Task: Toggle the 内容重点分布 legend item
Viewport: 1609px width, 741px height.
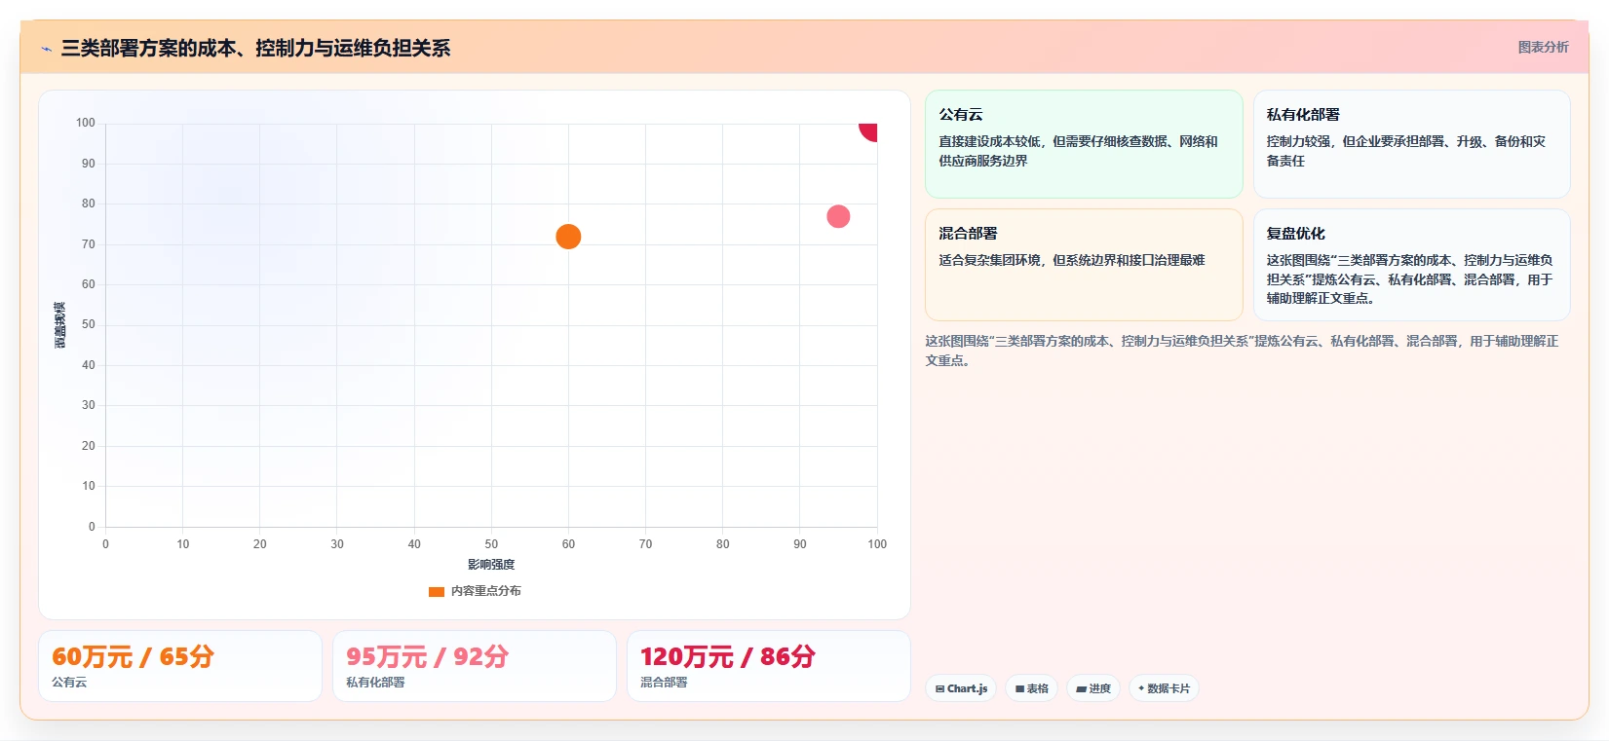Action: click(x=475, y=591)
